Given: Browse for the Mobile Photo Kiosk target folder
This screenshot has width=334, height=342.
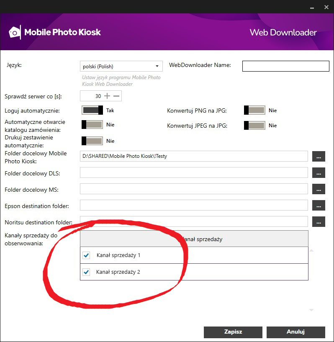Looking at the screenshot, I should coord(319,156).
